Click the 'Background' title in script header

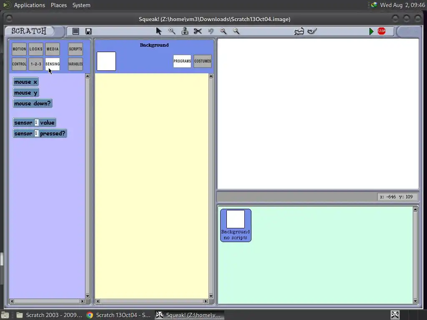tap(154, 45)
